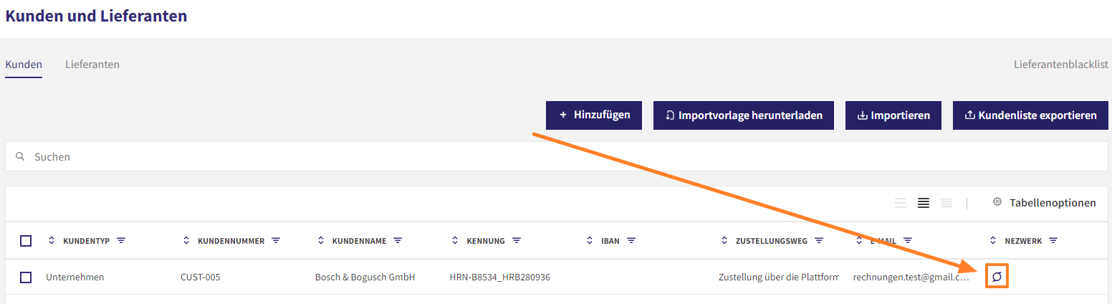Sort by E-Mail column arrows
Image resolution: width=1112 pixels, height=304 pixels.
858,241
